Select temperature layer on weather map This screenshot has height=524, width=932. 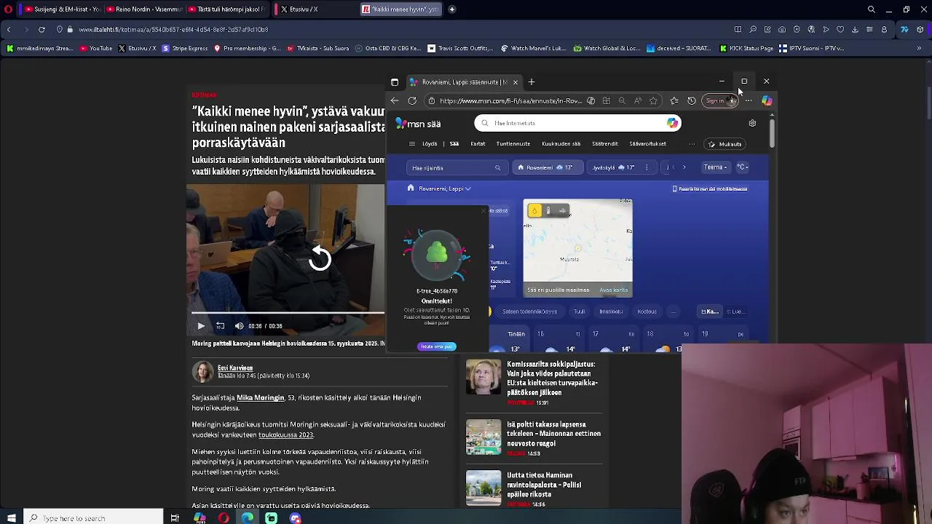548,211
